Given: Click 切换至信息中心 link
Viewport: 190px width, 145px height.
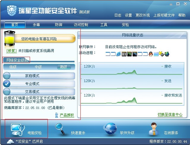Looking at the screenshot, I should pyautogui.click(x=170, y=114).
